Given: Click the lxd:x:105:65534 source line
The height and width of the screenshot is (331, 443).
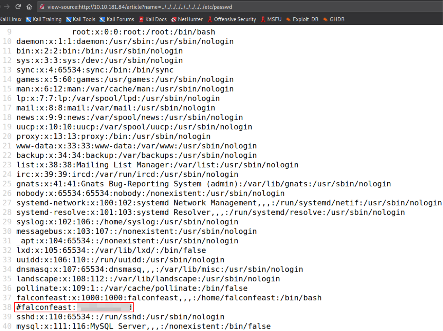Looking at the screenshot, I should click(111, 250).
